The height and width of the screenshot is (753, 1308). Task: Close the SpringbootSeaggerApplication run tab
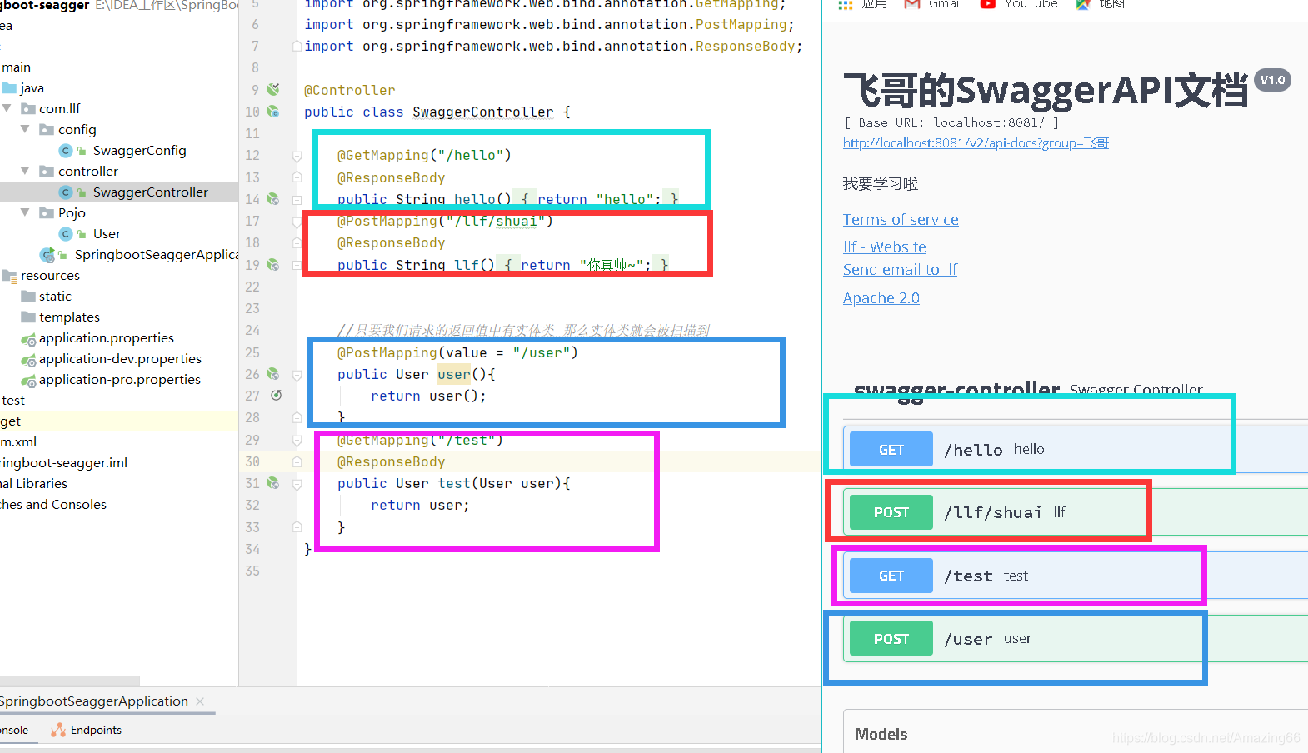pos(200,701)
